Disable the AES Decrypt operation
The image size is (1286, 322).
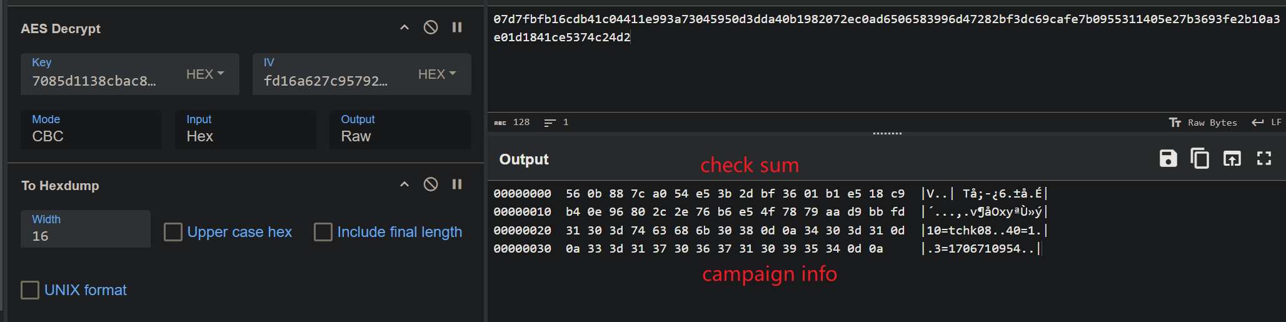(430, 28)
